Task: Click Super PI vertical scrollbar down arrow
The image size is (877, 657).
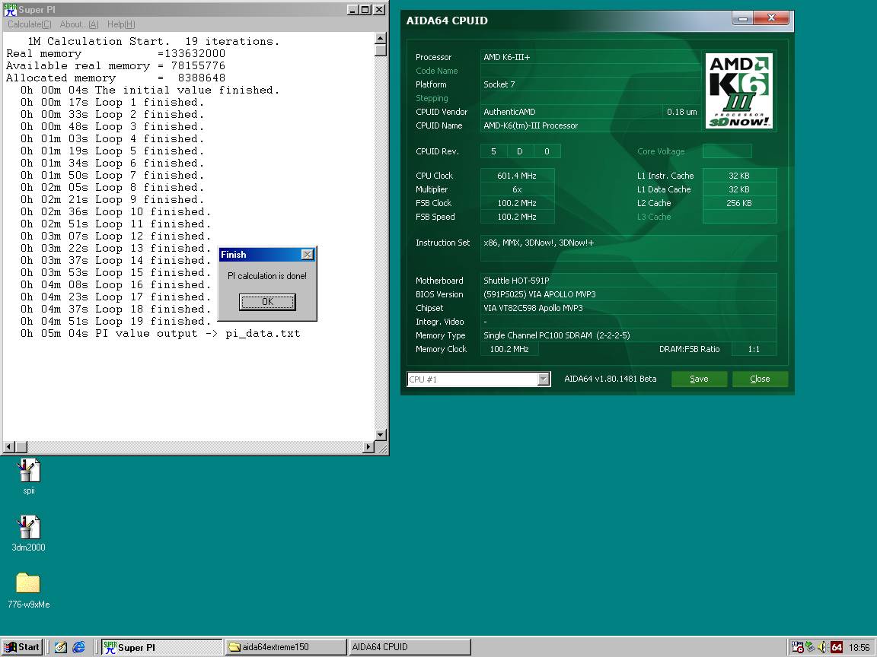Action: (x=381, y=435)
